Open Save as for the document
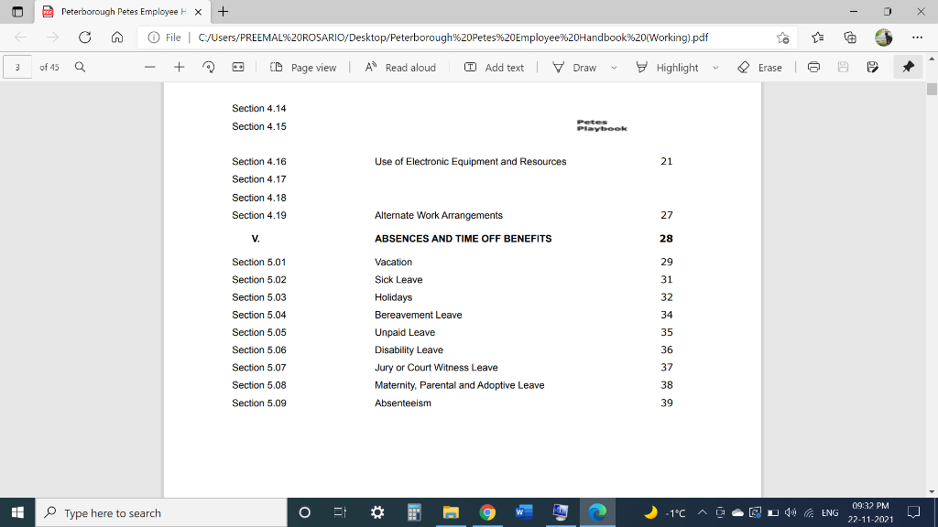Image resolution: width=938 pixels, height=527 pixels. click(x=871, y=66)
